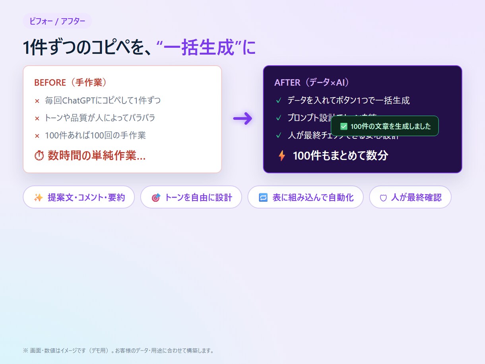The image size is (485, 364).
Task: Click the sparkles icon in 提案文 chip
Action: point(38,197)
